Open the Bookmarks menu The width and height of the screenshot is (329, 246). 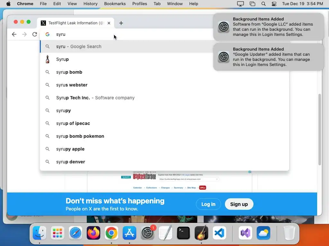click(x=115, y=4)
